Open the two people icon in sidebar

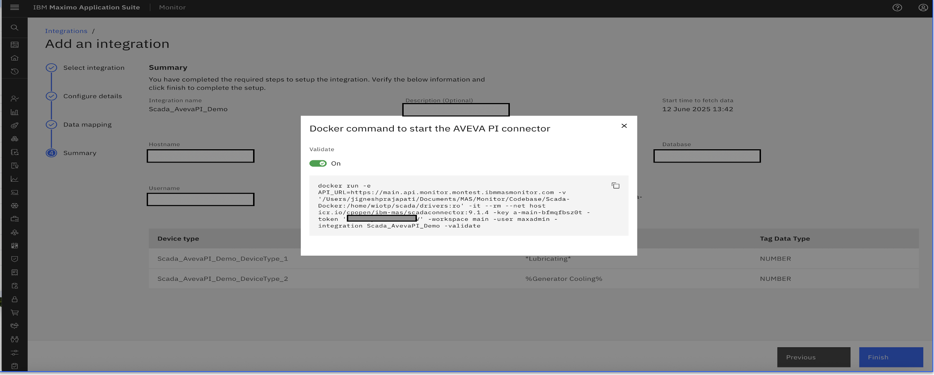point(14,339)
